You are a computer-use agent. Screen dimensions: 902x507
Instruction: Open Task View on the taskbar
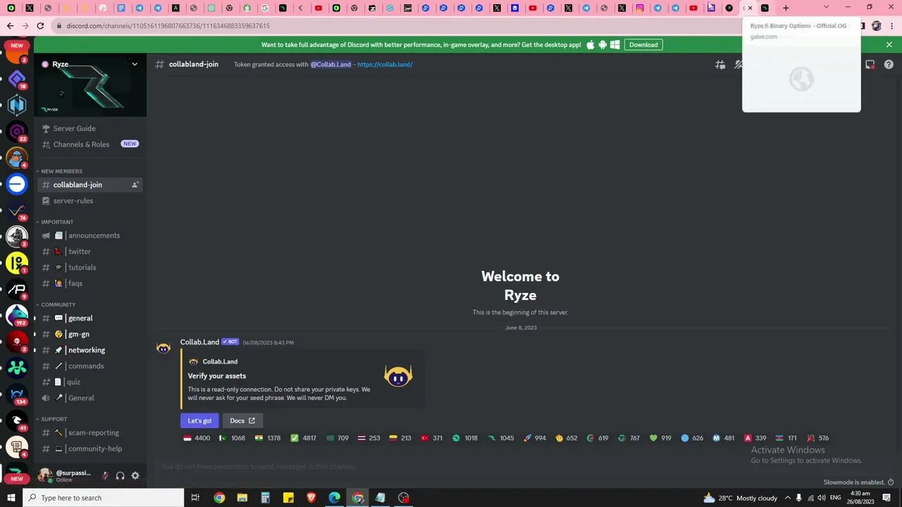point(195,498)
